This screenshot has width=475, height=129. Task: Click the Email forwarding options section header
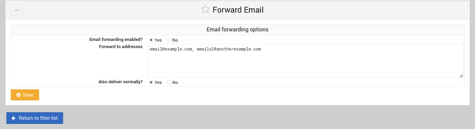tap(237, 30)
